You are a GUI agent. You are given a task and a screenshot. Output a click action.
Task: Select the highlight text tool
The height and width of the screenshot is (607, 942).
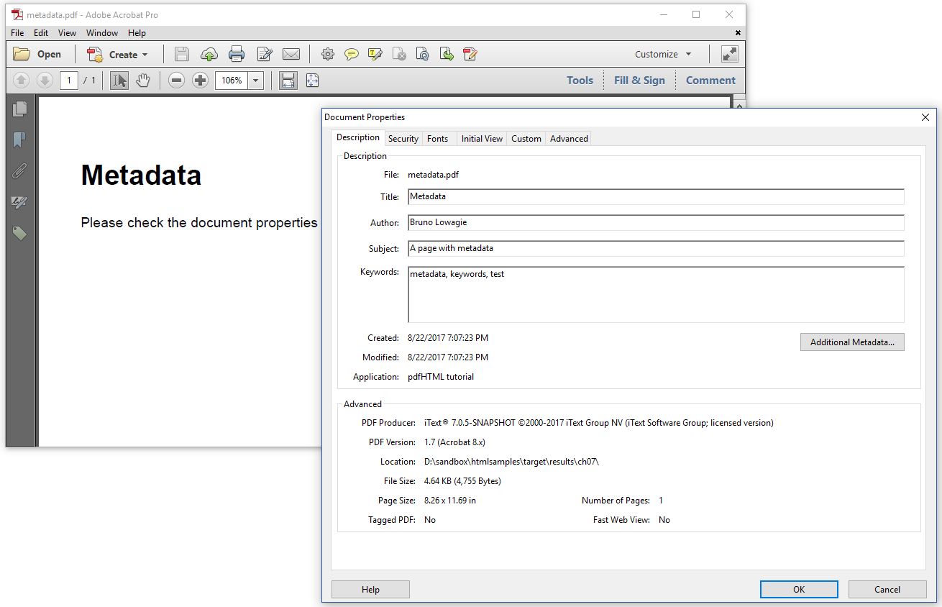click(375, 54)
